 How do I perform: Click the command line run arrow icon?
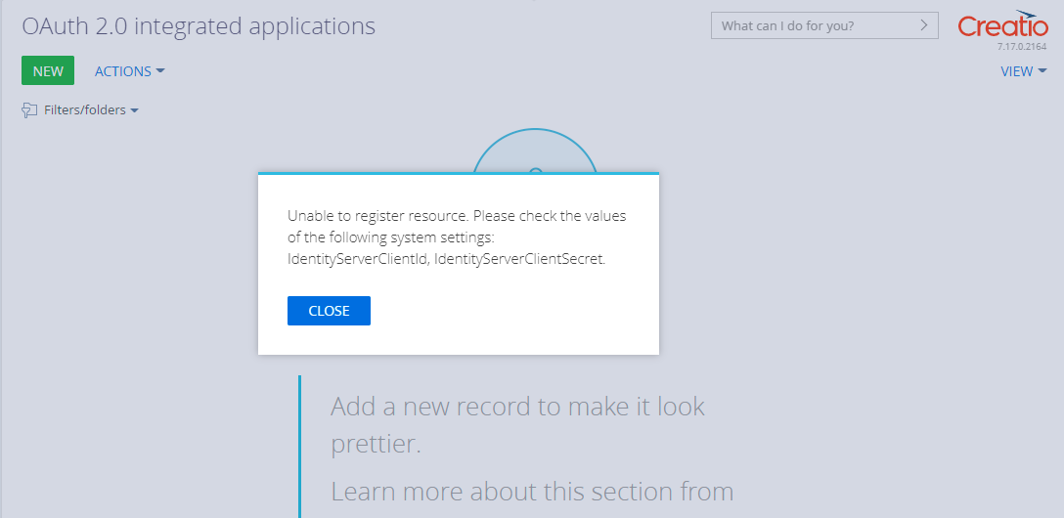923,25
